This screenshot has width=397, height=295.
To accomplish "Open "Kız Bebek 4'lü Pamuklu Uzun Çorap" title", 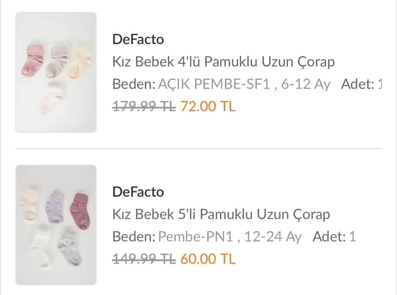I will coord(223,62).
